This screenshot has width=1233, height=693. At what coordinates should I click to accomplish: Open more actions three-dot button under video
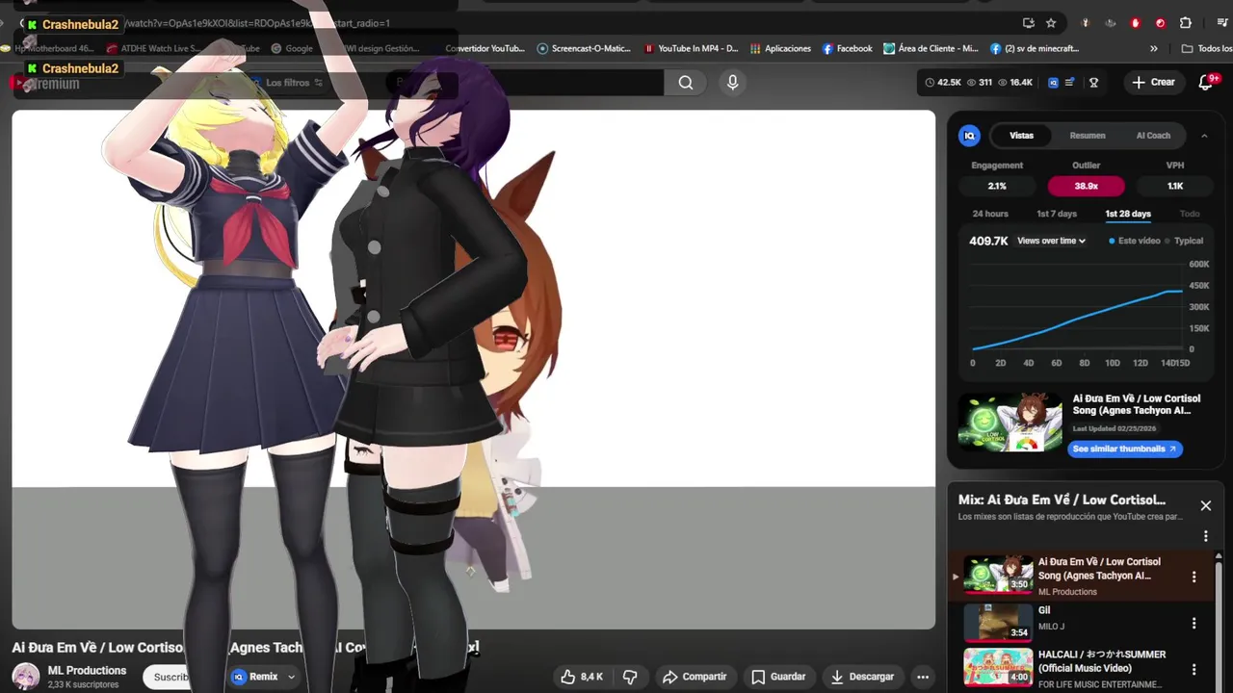coord(923,677)
